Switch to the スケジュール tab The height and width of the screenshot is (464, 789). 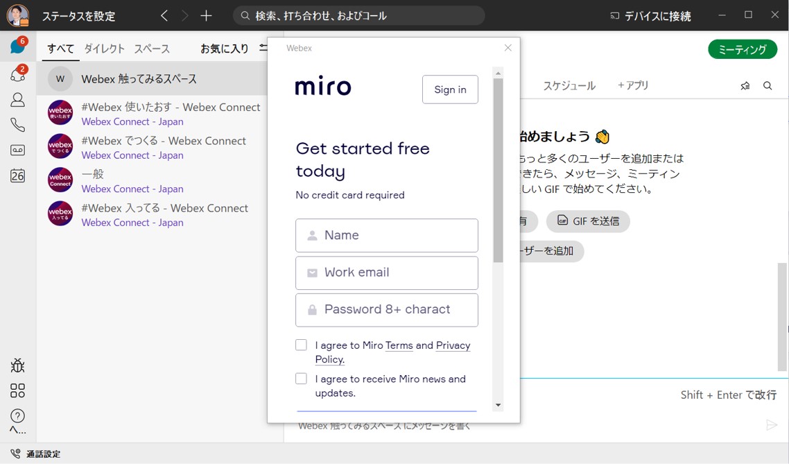[570, 85]
